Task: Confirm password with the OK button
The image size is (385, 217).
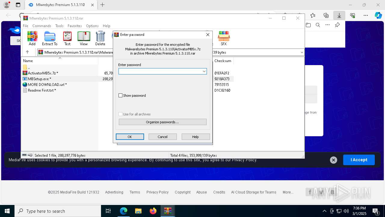Action: tap(130, 137)
